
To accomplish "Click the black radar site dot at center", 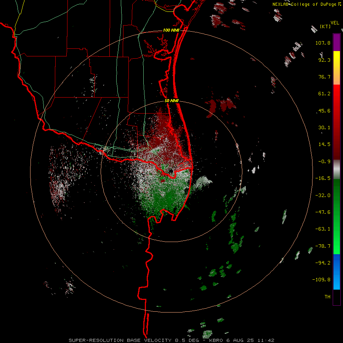I will pyautogui.click(x=171, y=171).
